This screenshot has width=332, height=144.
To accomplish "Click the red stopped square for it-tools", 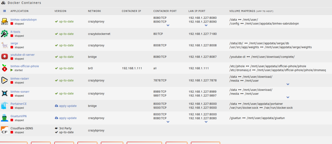I will 12,36.
